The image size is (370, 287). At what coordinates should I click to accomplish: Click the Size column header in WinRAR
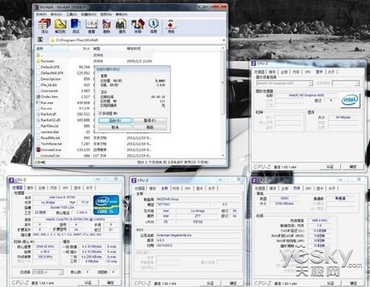[x=81, y=49]
